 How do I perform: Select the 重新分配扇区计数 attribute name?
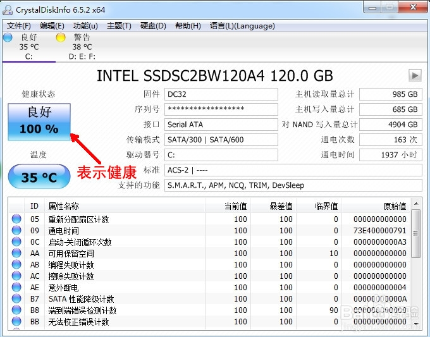(78, 219)
